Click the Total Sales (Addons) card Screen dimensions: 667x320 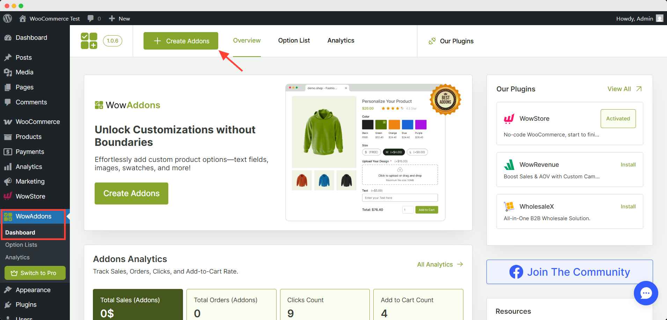coord(138,304)
